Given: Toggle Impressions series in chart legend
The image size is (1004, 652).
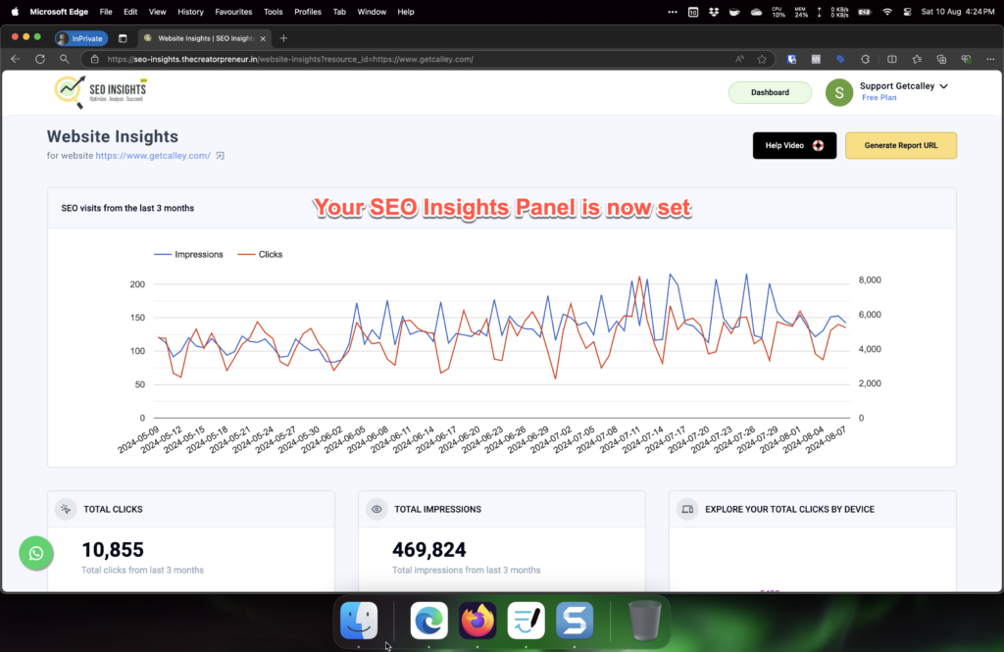Looking at the screenshot, I should pos(188,254).
